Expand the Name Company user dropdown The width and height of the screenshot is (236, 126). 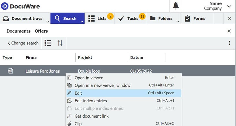pyautogui.click(x=229, y=6)
